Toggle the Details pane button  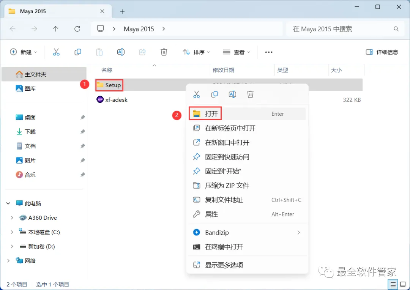pos(382,52)
